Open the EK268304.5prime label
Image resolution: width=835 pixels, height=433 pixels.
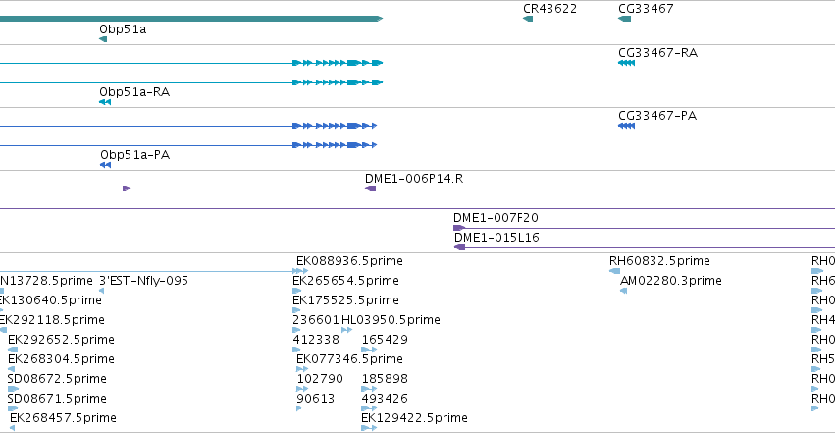61,359
